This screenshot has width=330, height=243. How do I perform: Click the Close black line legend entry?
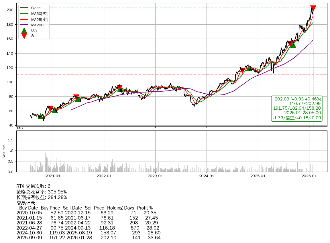pos(33,8)
